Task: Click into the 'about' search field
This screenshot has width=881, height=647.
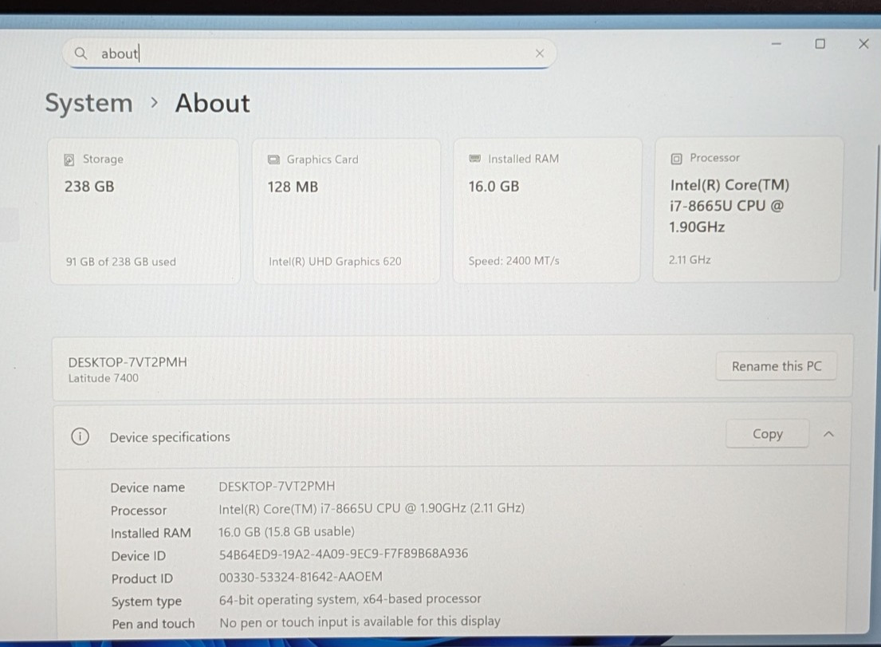Action: point(309,53)
